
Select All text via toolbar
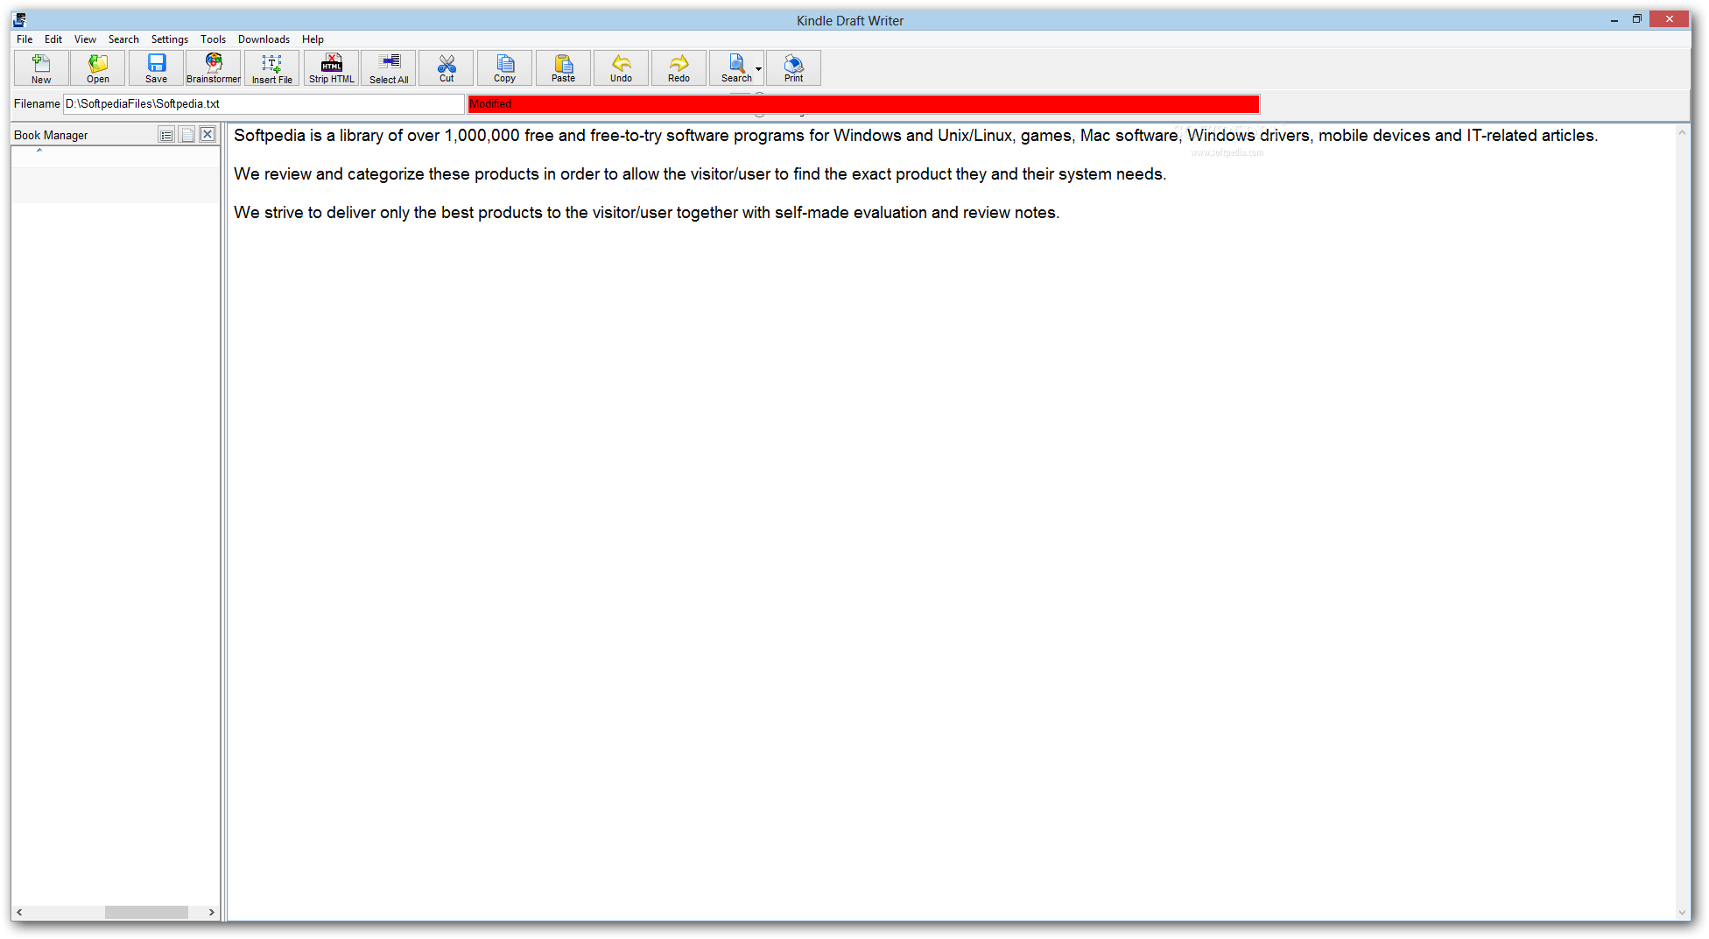click(389, 68)
